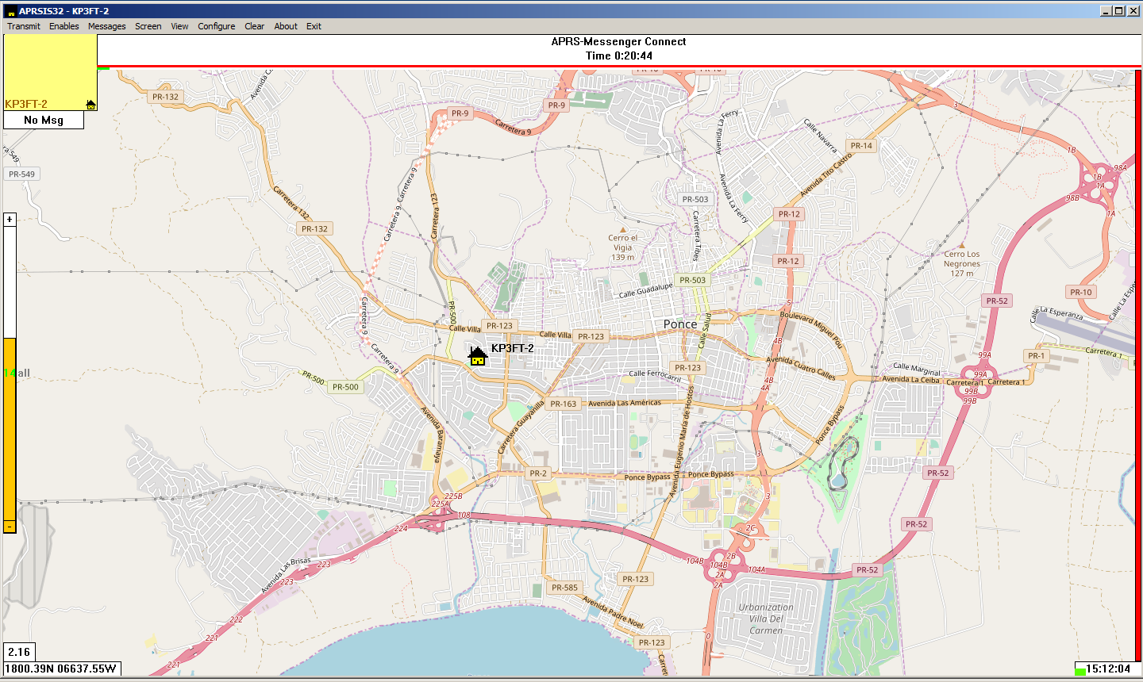Click the KP3FT-2 callsign label in yellow panel
The height and width of the screenshot is (682, 1143).
(26, 104)
